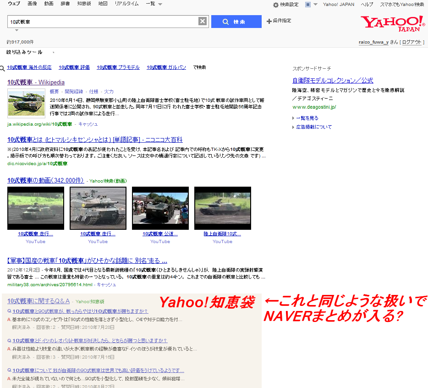Viewport: 428px width, 388px height.
Task: Click www.deagostini.jp/ ad URL
Action: click(x=314, y=107)
